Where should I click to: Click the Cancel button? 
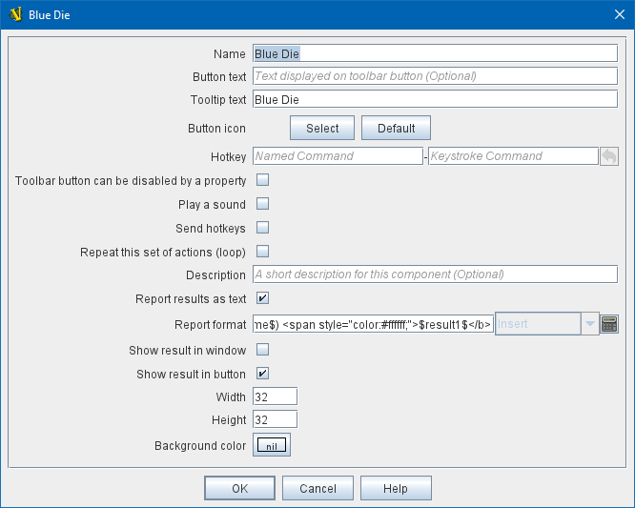pyautogui.click(x=317, y=488)
